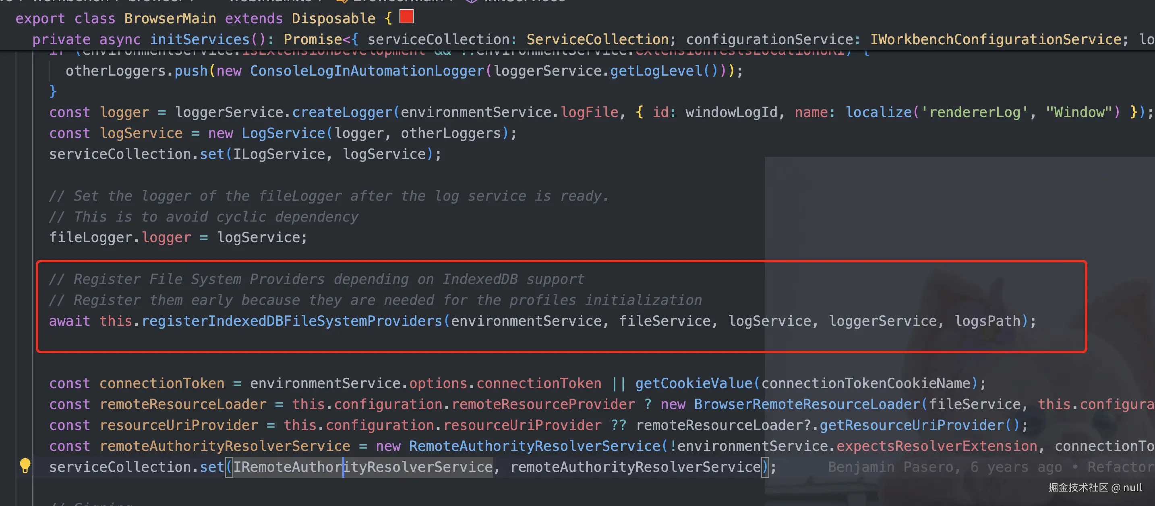
Task: Click the localize function call
Action: tap(878, 112)
